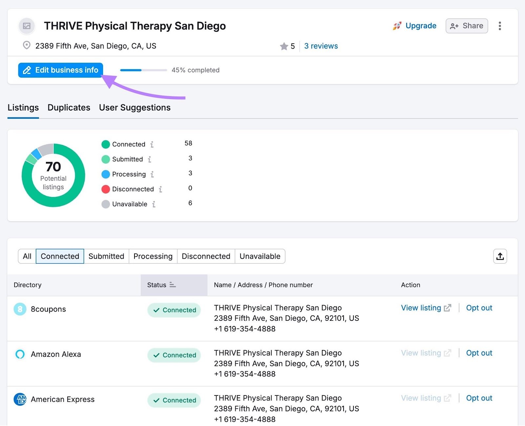Toggle the Unavailable status filter
The width and height of the screenshot is (525, 426).
point(260,256)
